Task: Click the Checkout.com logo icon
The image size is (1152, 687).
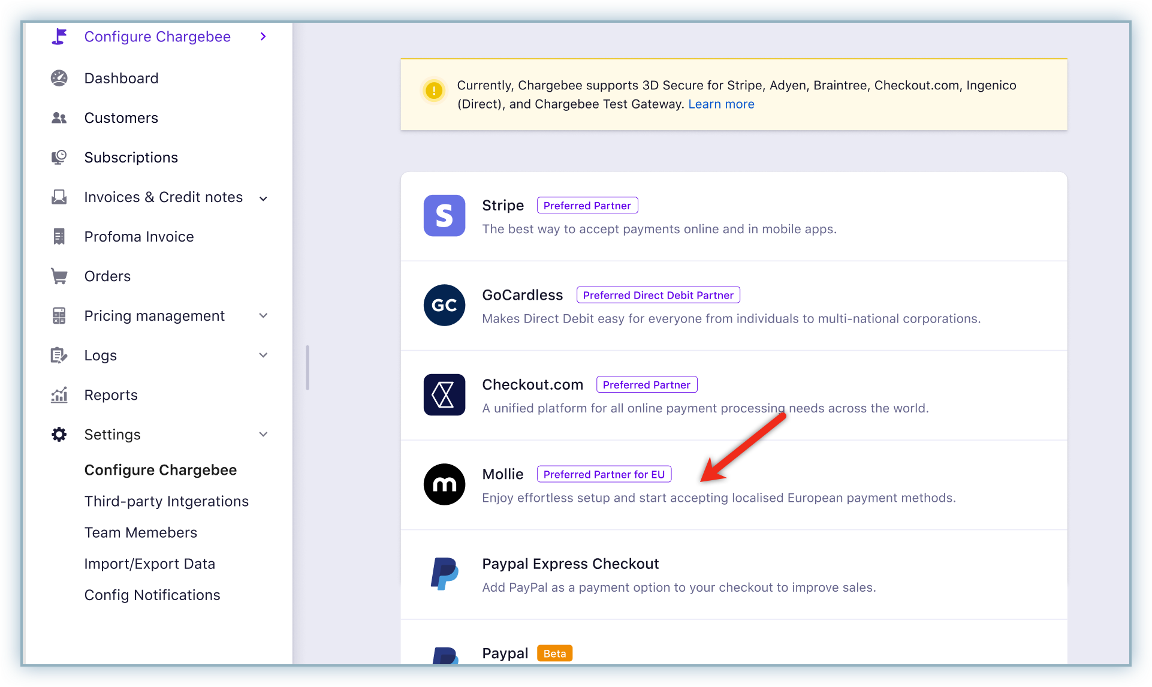Action: click(x=444, y=394)
